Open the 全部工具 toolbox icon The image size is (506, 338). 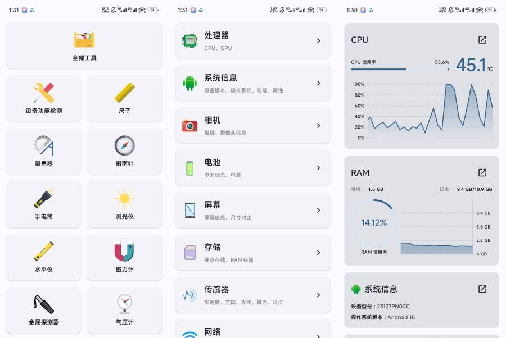84,40
